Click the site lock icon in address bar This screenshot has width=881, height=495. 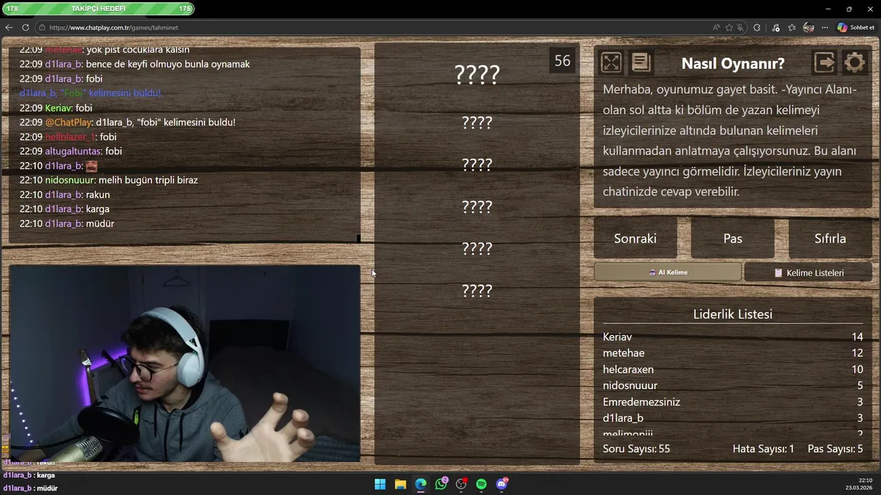(x=42, y=27)
